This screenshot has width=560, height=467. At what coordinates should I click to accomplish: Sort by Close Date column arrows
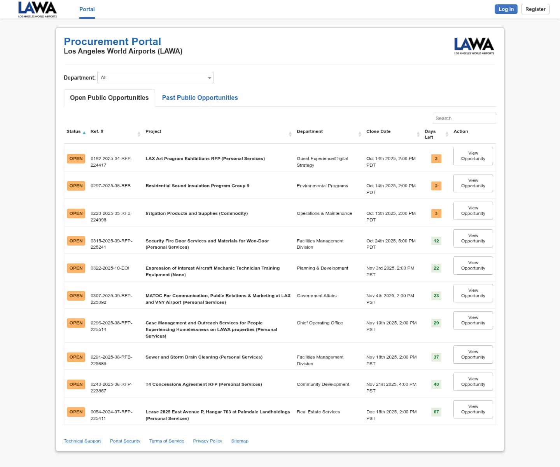pos(418,134)
